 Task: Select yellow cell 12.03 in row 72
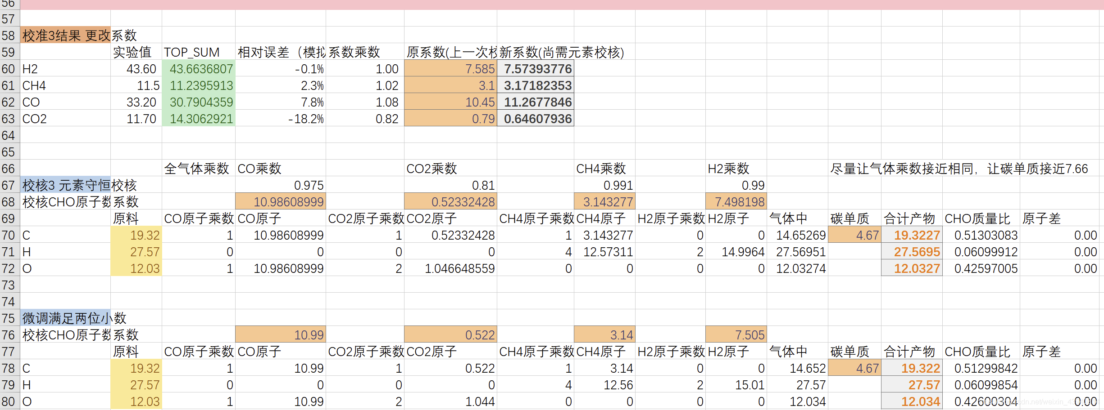(136, 268)
